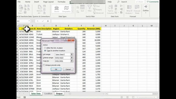The height and width of the screenshot is (99, 176).
Task: Open the Name Box dropdown arrow
Action: coord(29,21)
